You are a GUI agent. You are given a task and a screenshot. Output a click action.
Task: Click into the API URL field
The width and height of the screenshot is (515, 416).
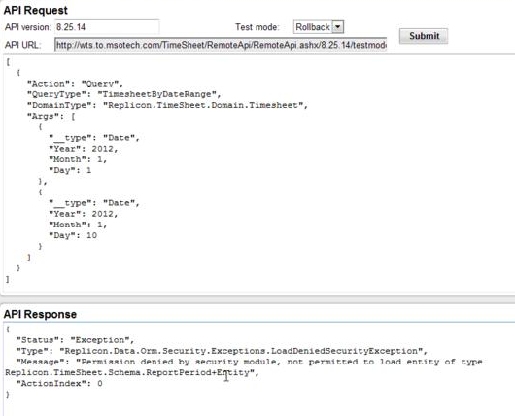221,45
